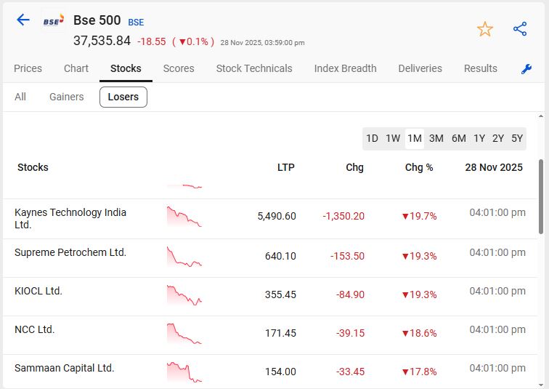The image size is (549, 389).
Task: Open Supreme Petrochem Ltd. stock link
Action: (70, 252)
